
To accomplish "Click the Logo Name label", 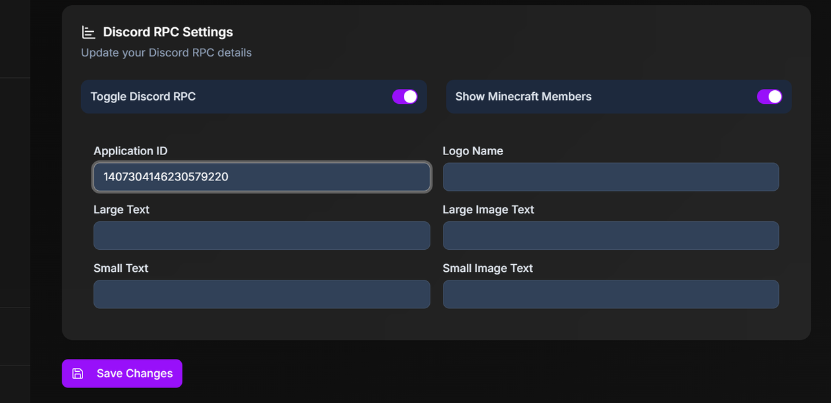I will (473, 151).
